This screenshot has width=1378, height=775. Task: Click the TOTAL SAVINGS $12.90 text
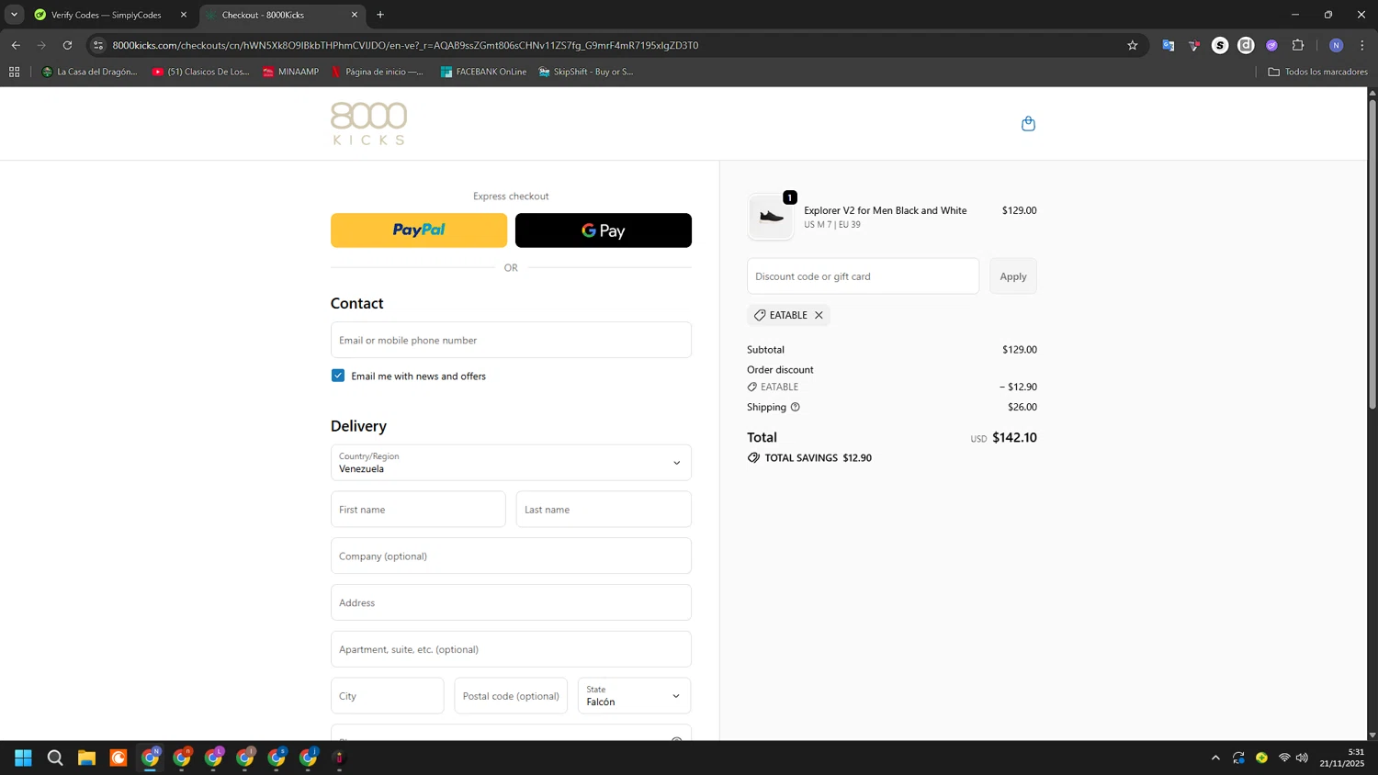pyautogui.click(x=819, y=457)
